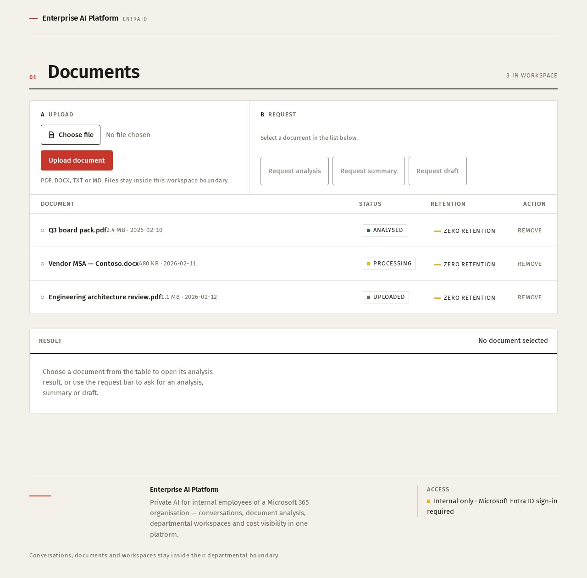Image resolution: width=587 pixels, height=578 pixels.
Task: Click the RETENTION column header
Action: coord(448,204)
